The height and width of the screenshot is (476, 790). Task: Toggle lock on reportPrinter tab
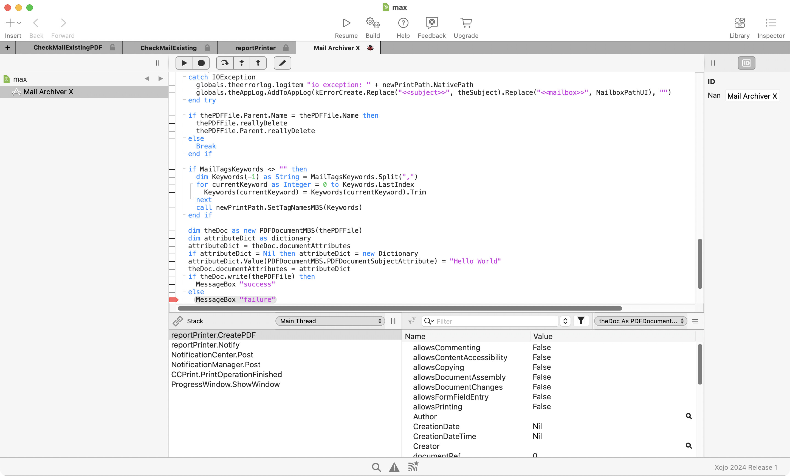(x=286, y=48)
